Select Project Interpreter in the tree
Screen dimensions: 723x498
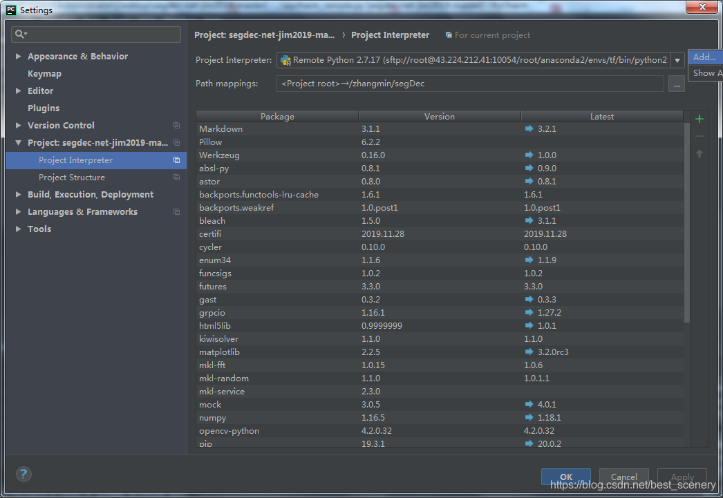point(96,160)
